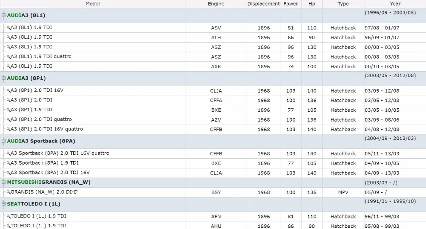
Task: Collapse the AUDI A3 Sportback (8PA) group
Action: point(3,141)
